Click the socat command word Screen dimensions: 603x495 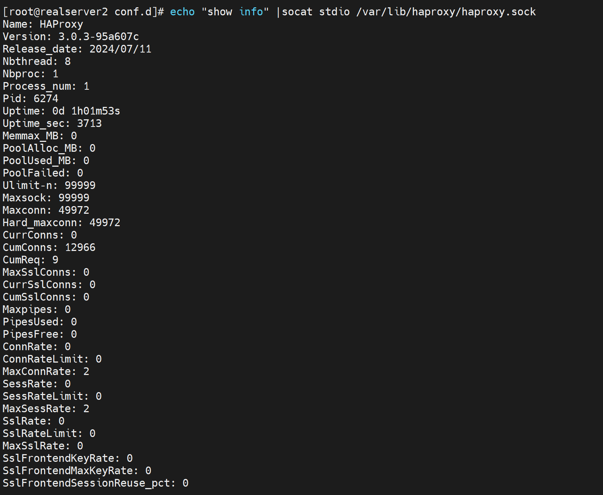[x=297, y=12]
